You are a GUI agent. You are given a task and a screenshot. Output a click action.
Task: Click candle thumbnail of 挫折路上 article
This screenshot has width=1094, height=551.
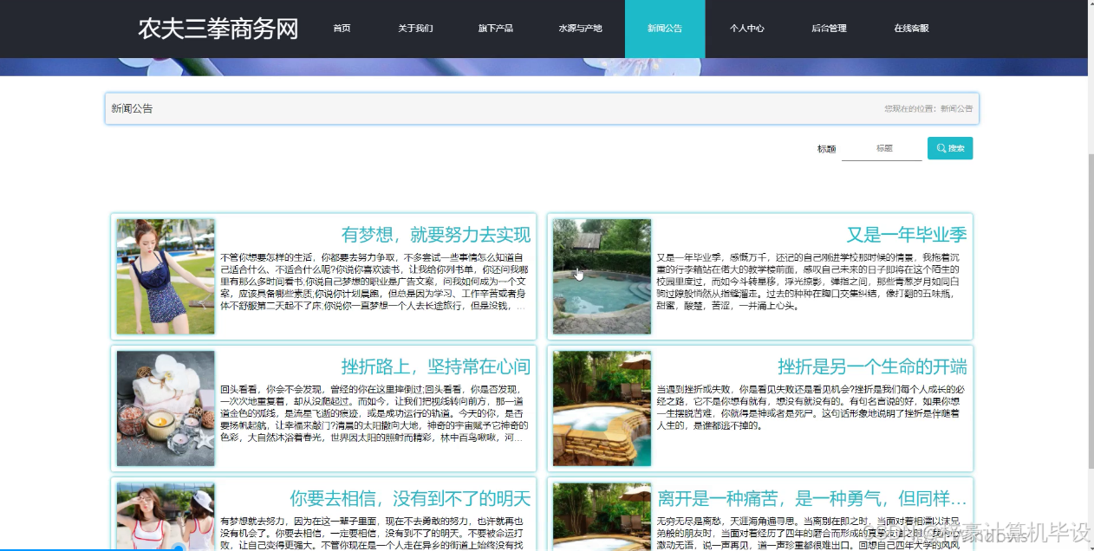coord(166,408)
